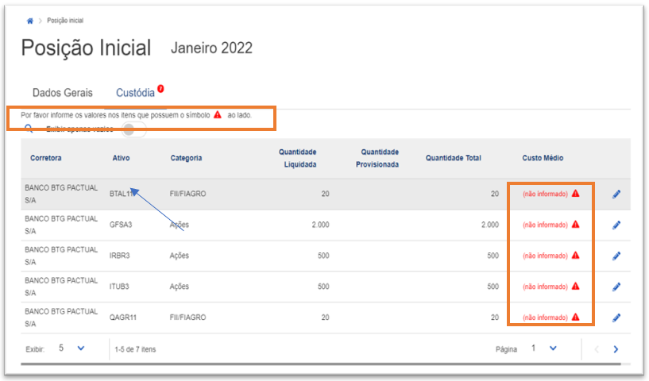649x381 pixels.
Task: Go to next page using right chevron
Action: click(x=616, y=349)
